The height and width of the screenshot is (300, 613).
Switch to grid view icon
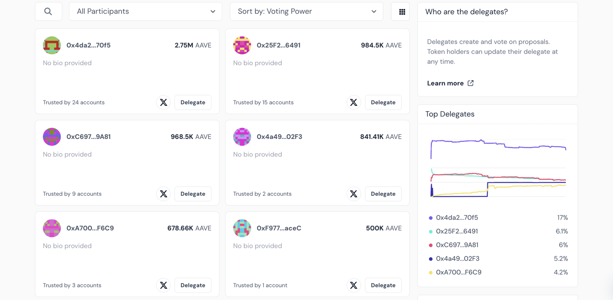(x=402, y=12)
